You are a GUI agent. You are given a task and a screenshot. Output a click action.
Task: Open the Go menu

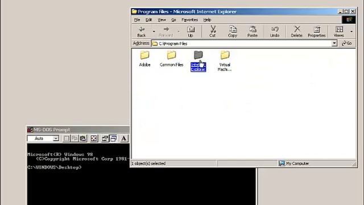click(173, 20)
